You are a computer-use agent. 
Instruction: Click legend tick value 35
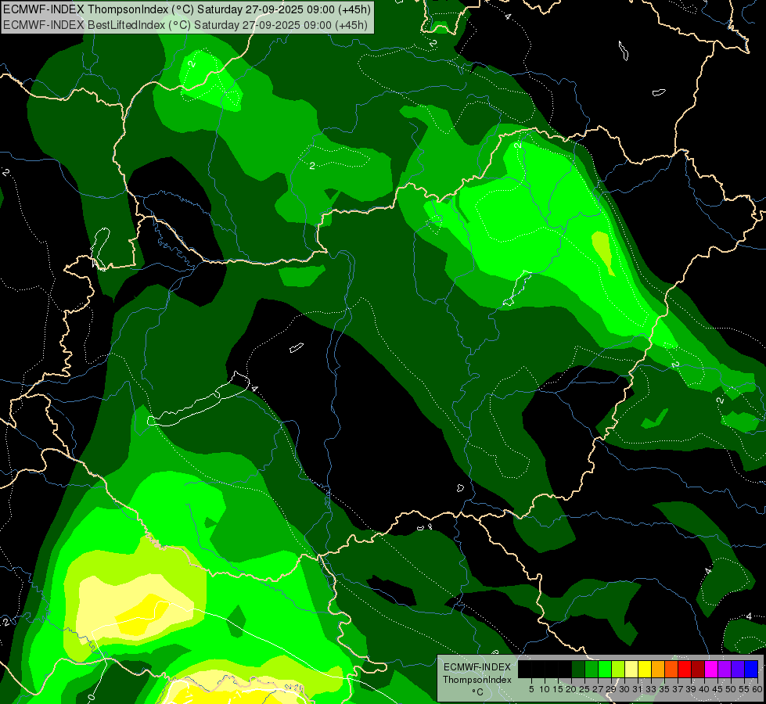(x=665, y=689)
